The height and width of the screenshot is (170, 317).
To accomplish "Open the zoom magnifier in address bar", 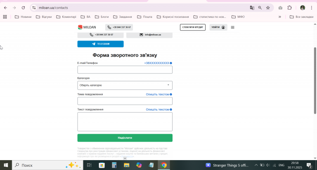I will point(260,8).
